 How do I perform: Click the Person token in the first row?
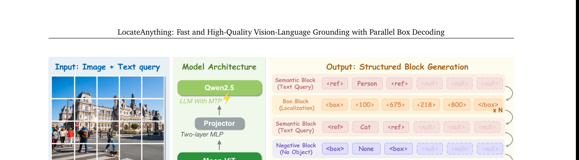tap(367, 84)
